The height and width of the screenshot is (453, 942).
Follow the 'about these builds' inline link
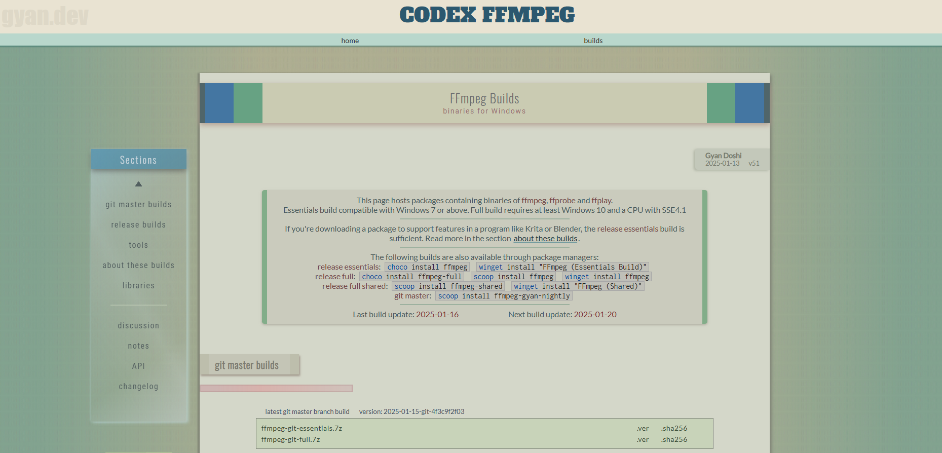tap(545, 239)
